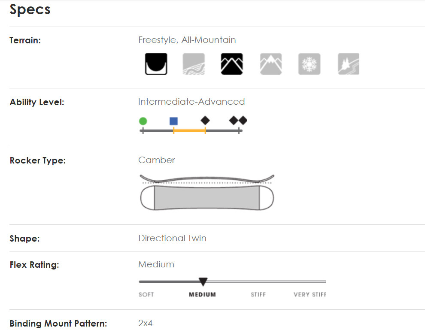Select the black all-mountain peaks icon
Viewport: 425px width, 330px height.
(x=232, y=64)
